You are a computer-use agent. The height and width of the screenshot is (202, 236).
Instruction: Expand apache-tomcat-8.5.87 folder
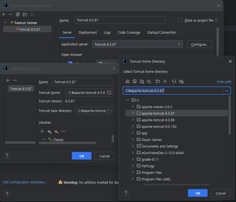click(x=133, y=113)
